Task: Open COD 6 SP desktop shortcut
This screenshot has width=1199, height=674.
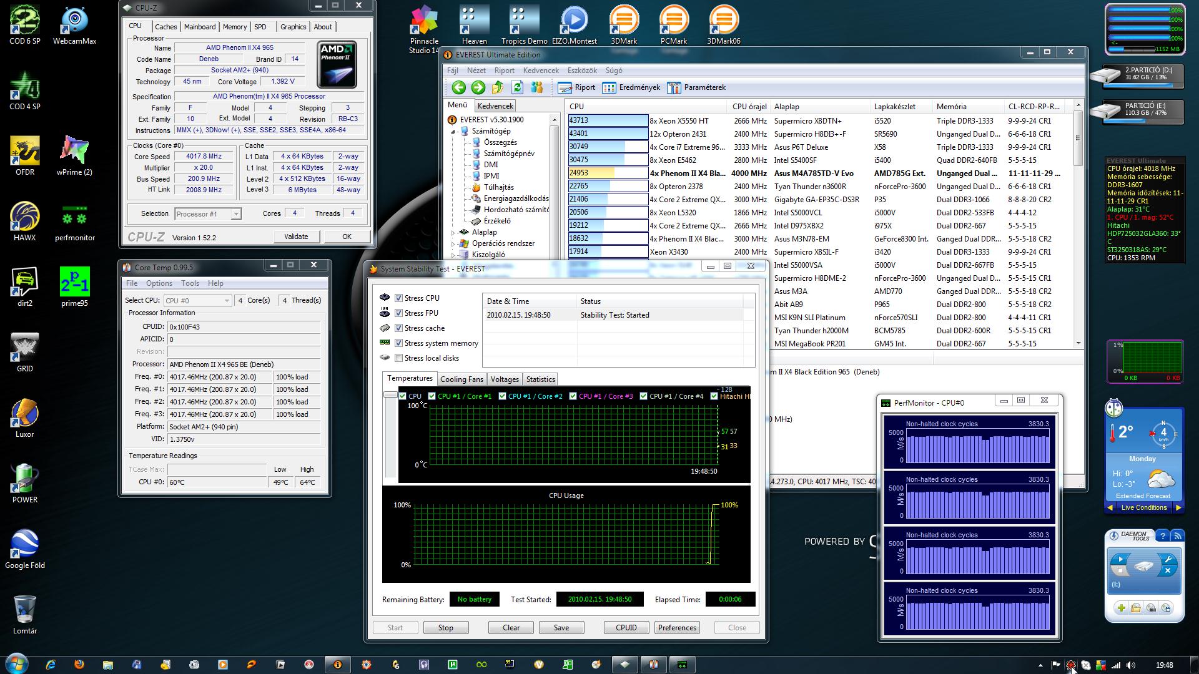Action: (x=25, y=26)
